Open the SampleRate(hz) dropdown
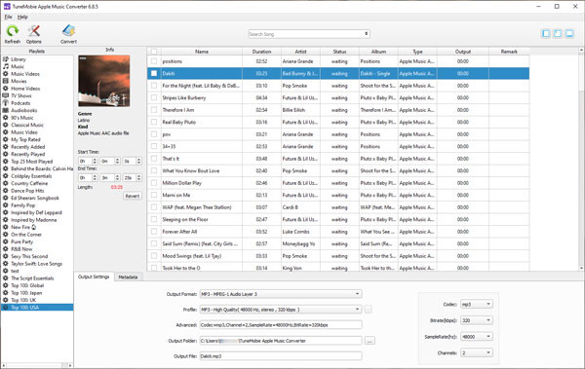This screenshot has width=585, height=369. tap(477, 337)
